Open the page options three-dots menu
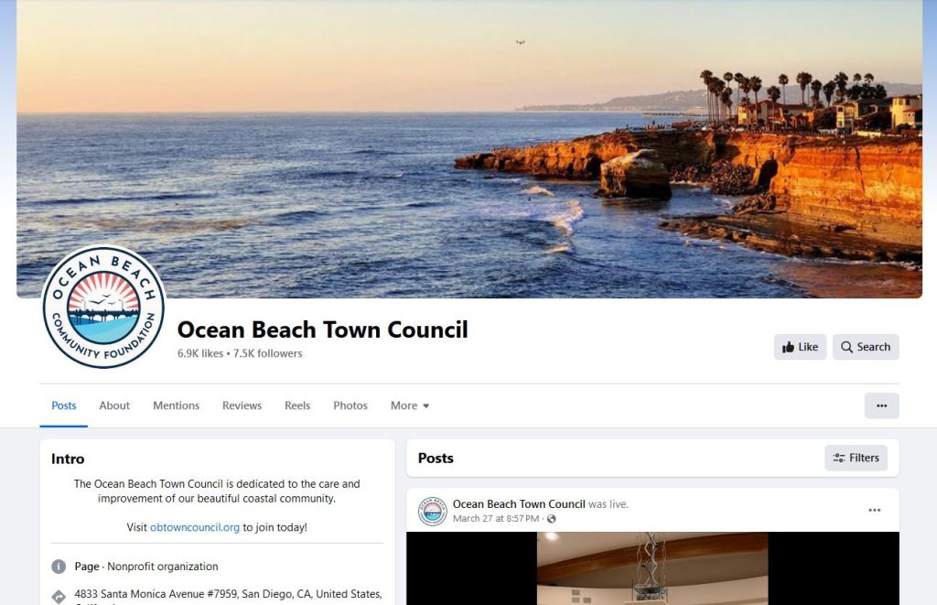This screenshot has width=937, height=605. [881, 405]
